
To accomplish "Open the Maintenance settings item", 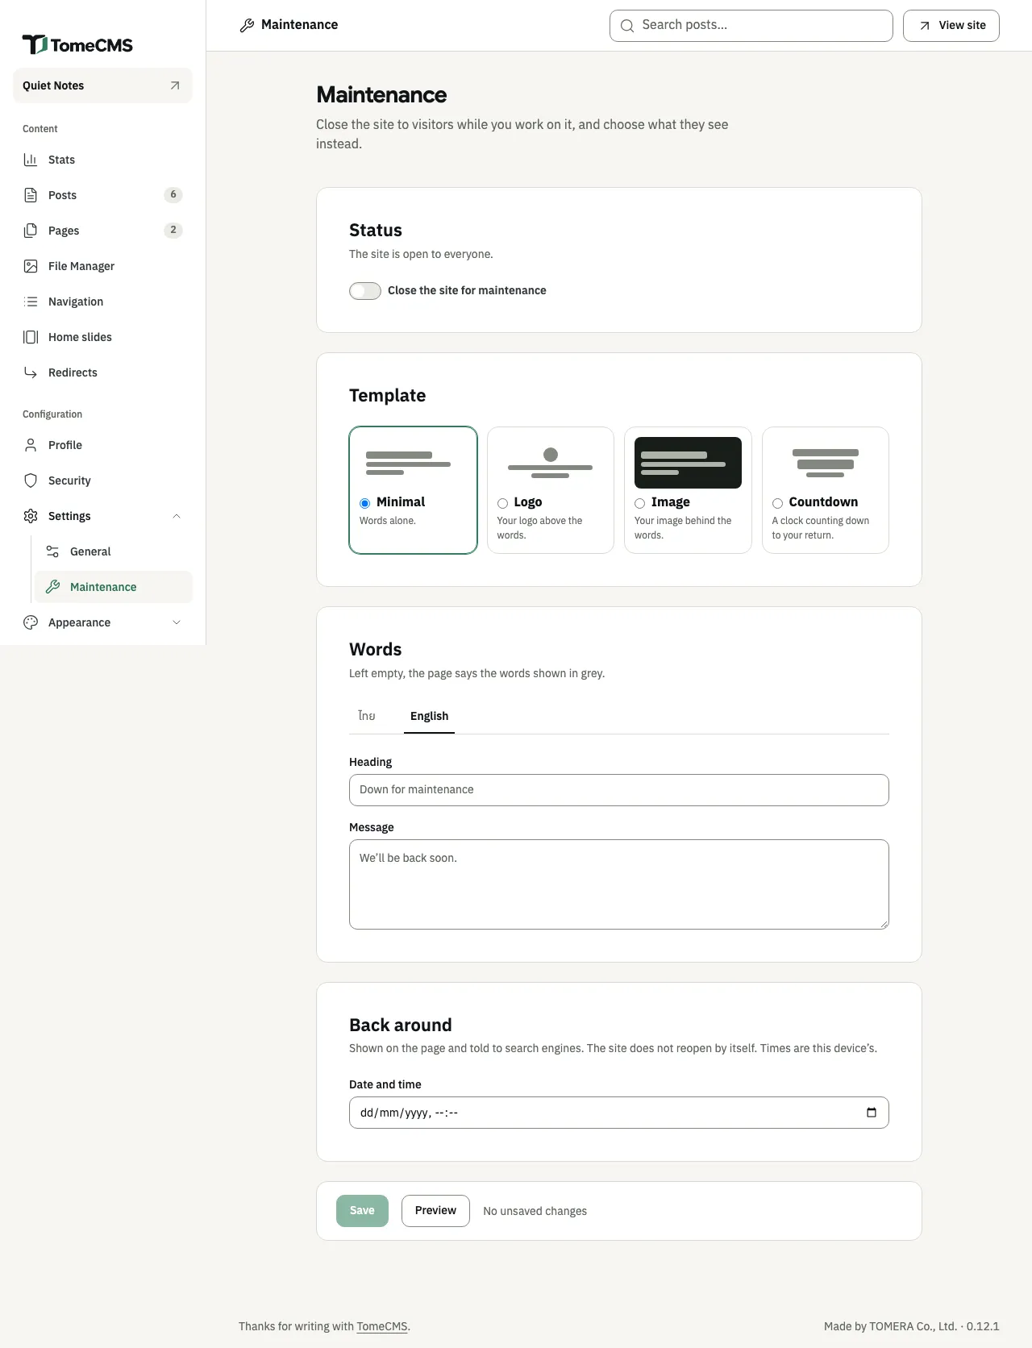I will coord(114,587).
